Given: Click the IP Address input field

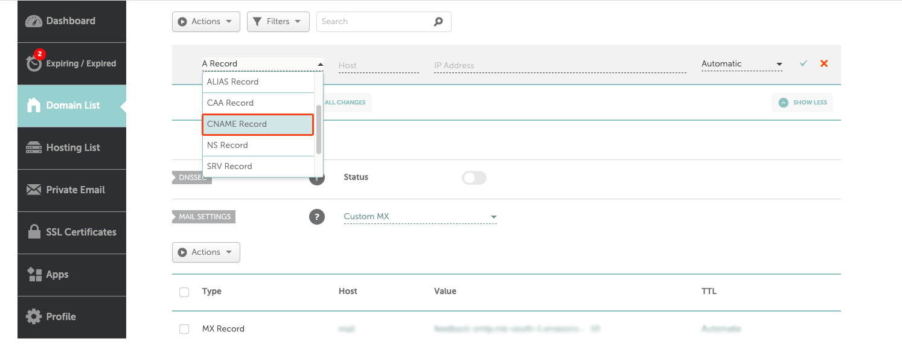Looking at the screenshot, I should click(x=560, y=65).
